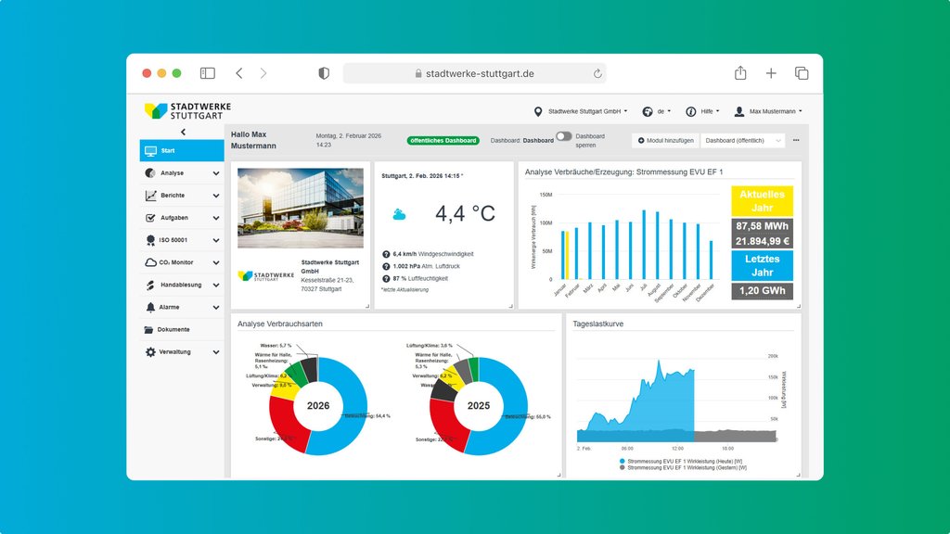Expand the Handablesung submenu chevron
Screen dimensions: 950x534
215,286
